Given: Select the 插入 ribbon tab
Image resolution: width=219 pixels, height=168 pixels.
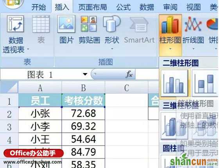Looking at the screenshot, I should 62,7.
